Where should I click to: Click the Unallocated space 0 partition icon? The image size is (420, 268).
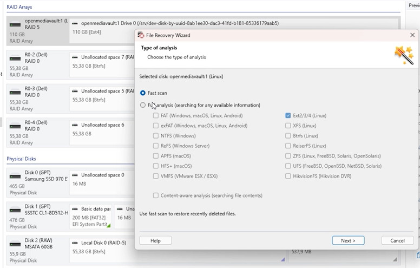pyautogui.click(x=75, y=175)
